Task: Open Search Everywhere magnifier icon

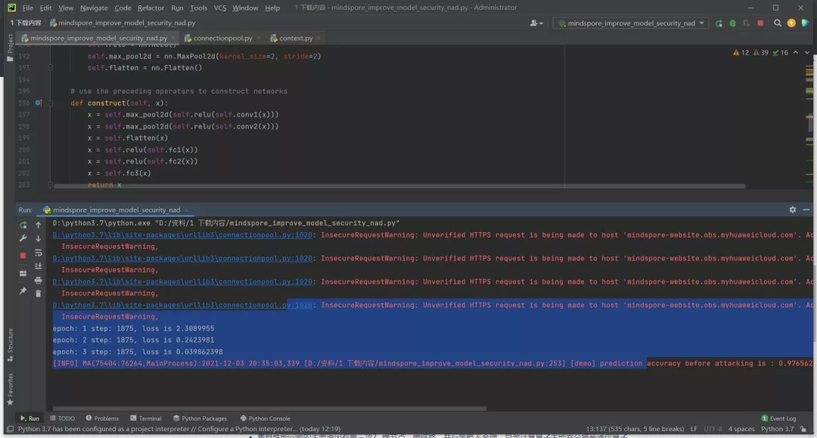Action: [778, 23]
